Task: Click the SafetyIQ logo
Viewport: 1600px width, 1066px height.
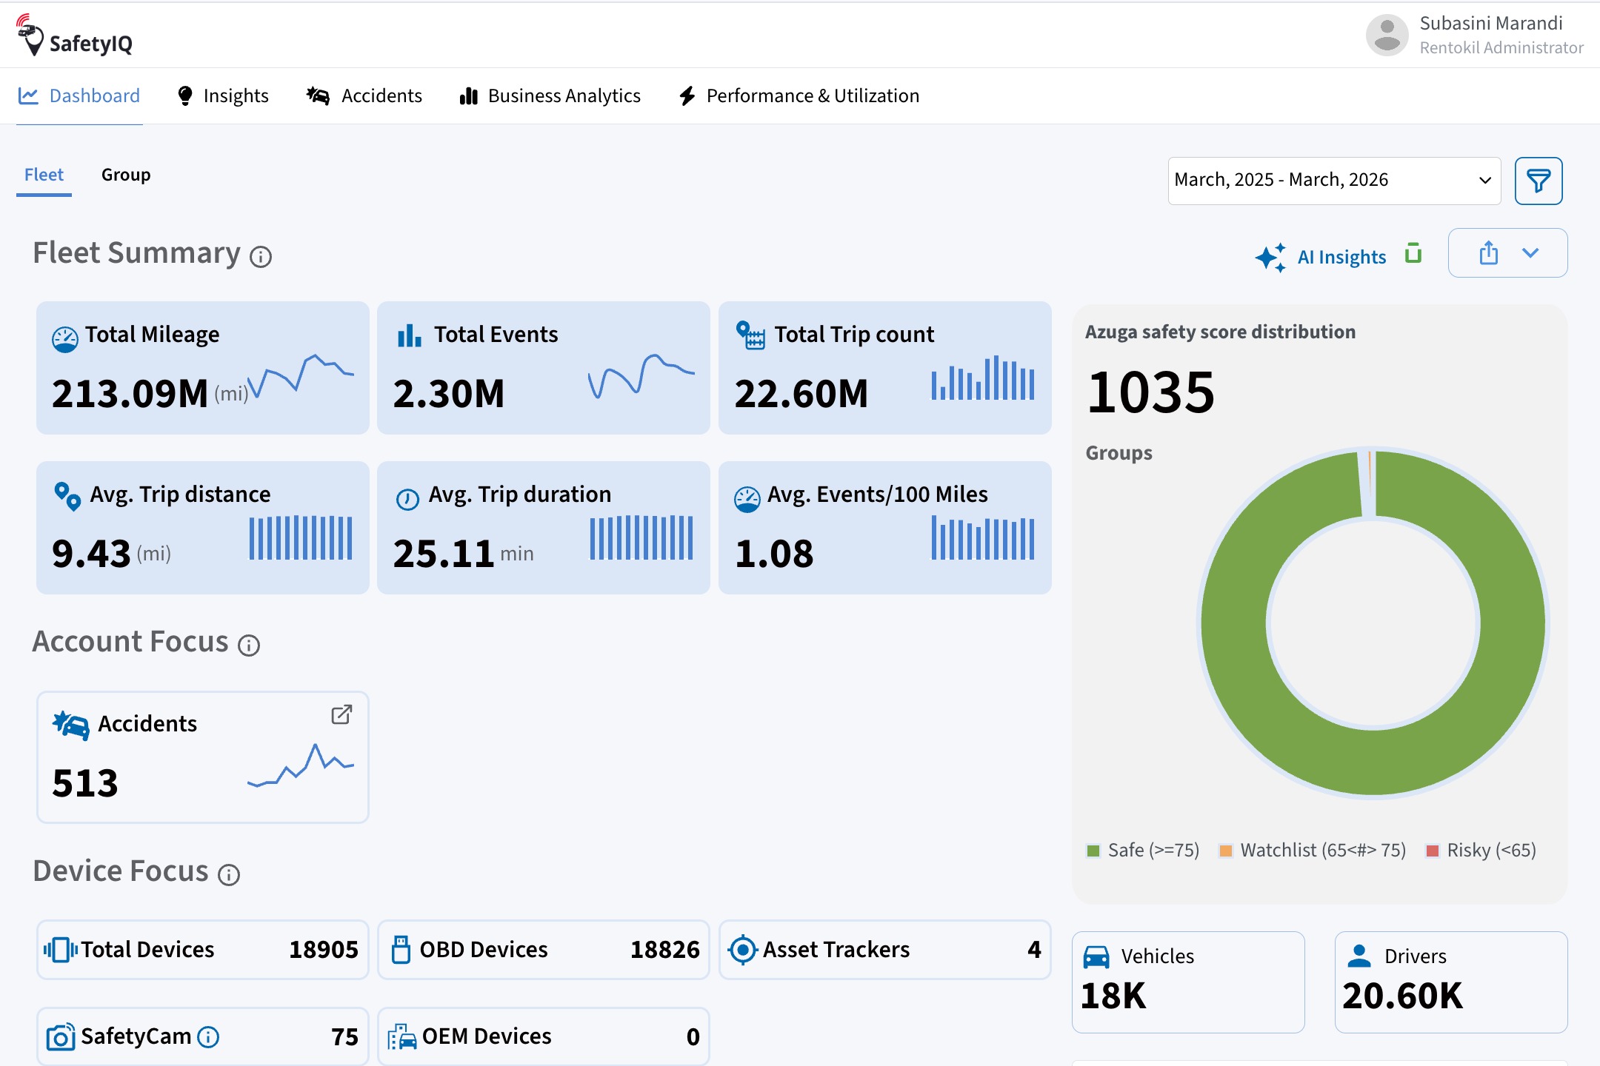Action: (x=74, y=35)
